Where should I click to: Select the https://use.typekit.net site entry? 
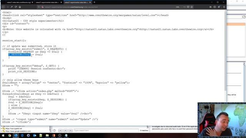(x=14, y=129)
